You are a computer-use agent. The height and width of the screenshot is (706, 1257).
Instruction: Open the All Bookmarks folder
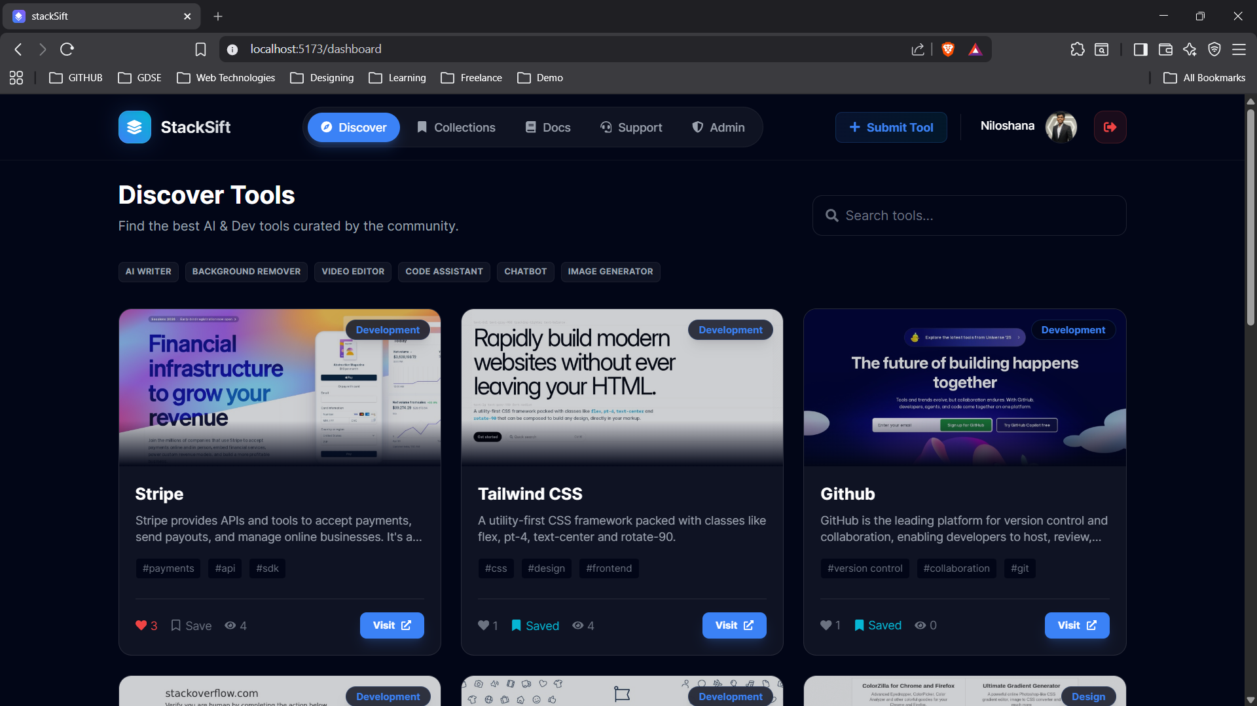1205,78
